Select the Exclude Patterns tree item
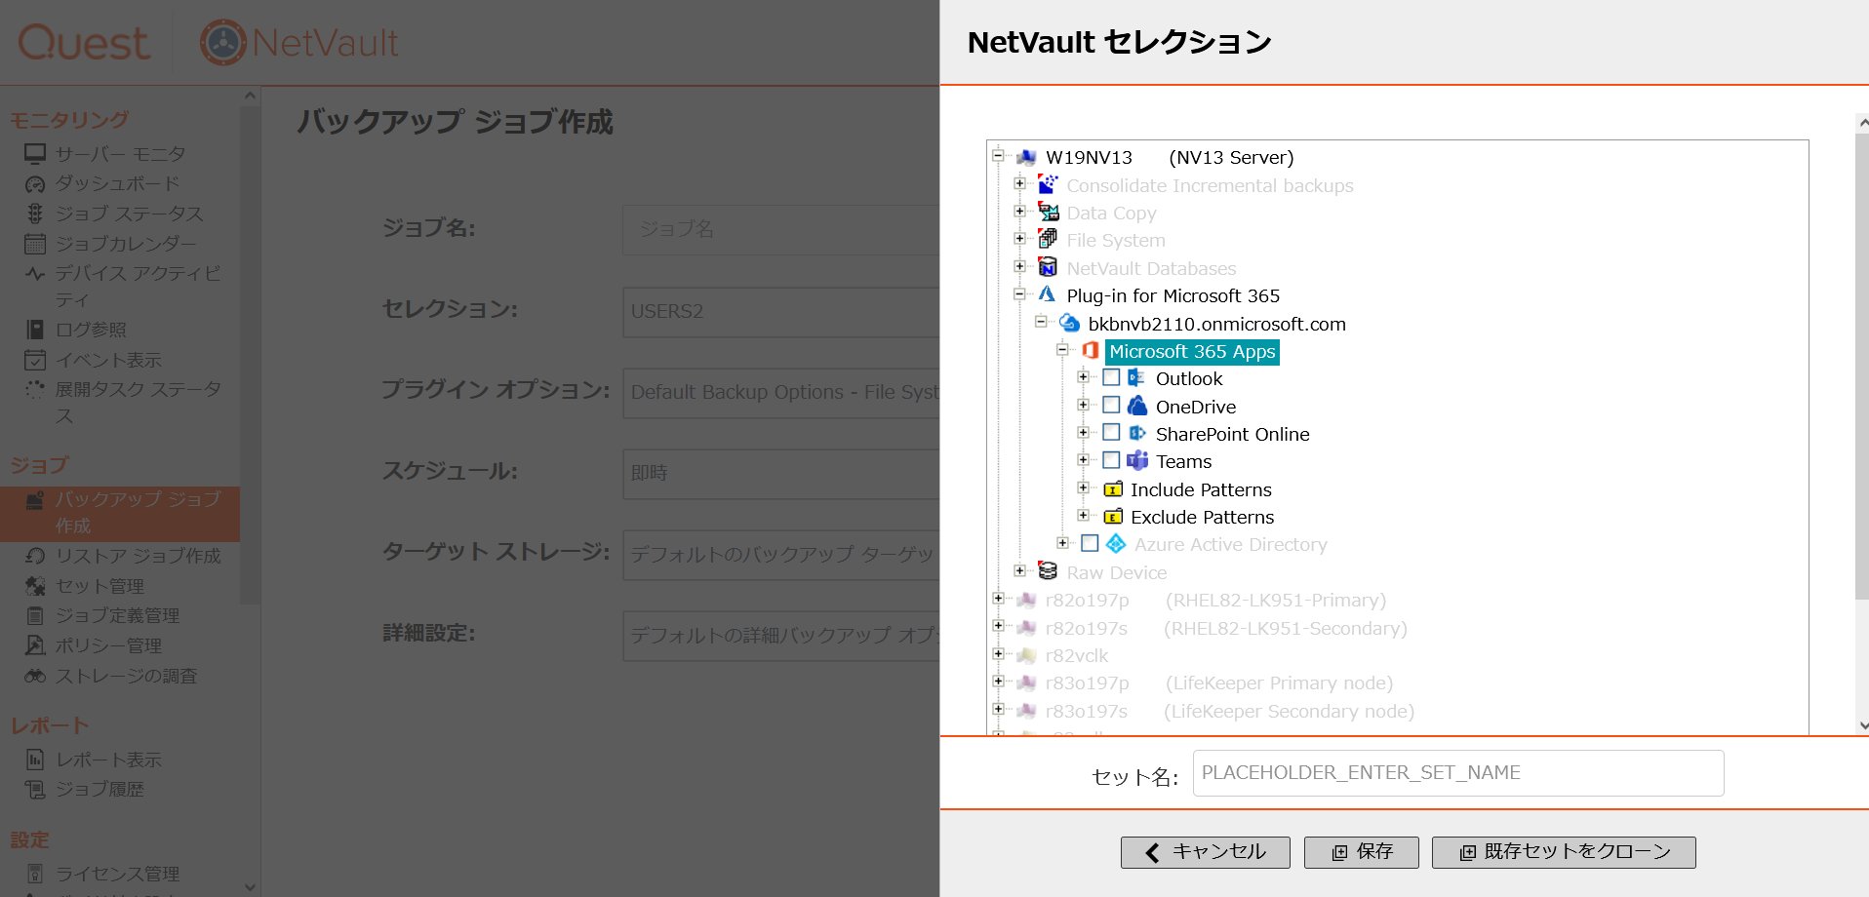 click(x=1202, y=517)
